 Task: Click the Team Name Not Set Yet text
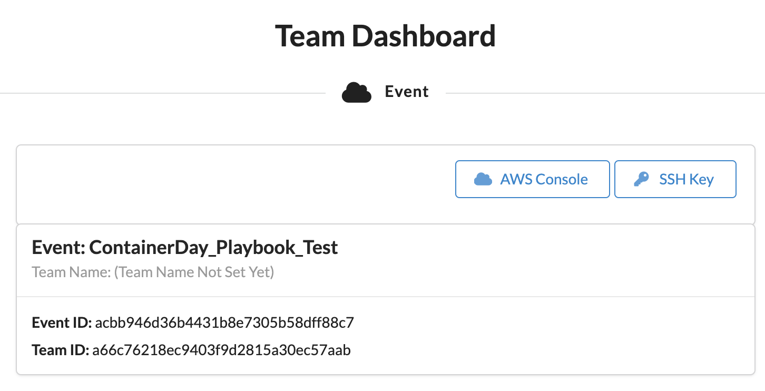[194, 272]
